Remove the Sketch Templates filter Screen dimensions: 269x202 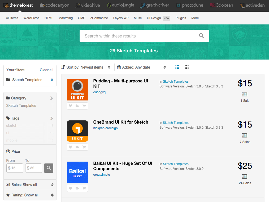pos(52,80)
